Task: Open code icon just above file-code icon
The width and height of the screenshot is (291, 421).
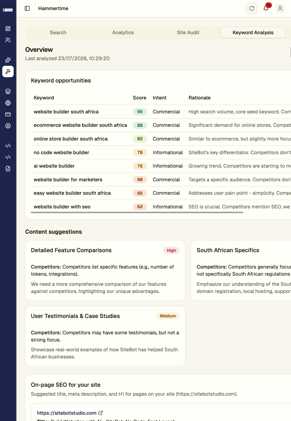Action: point(8,157)
